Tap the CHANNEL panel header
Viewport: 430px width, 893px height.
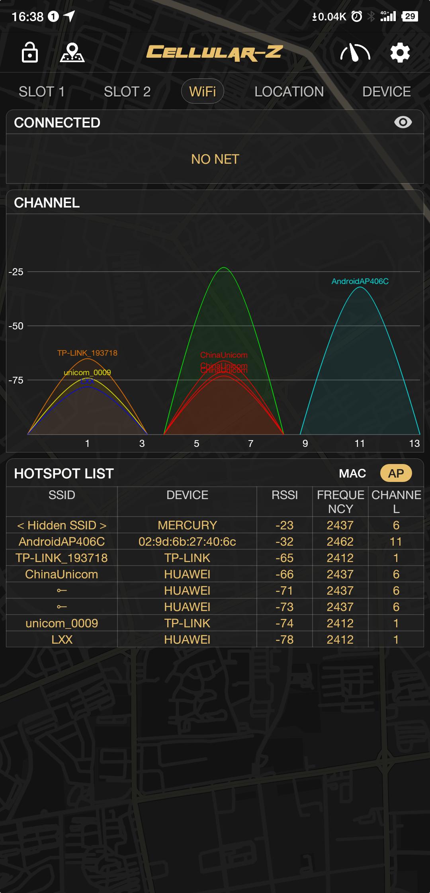47,203
